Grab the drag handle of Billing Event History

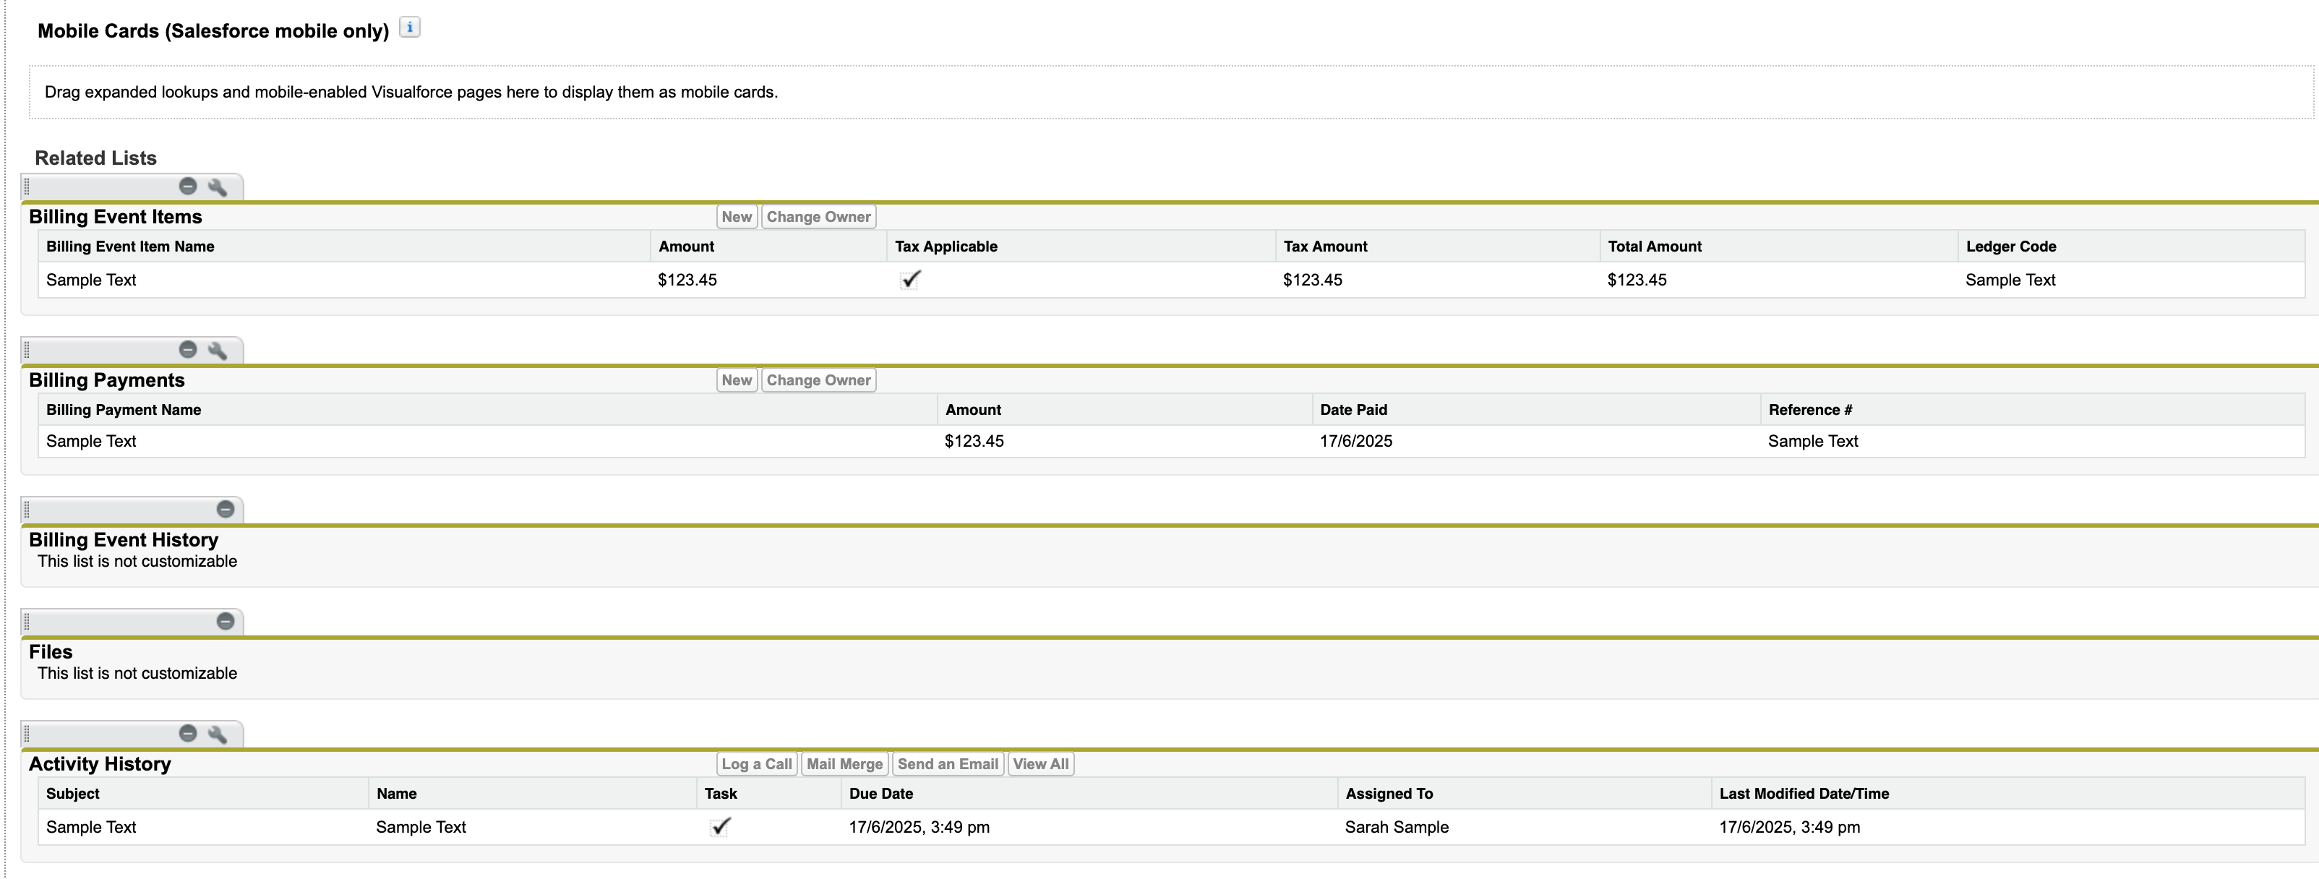point(27,510)
